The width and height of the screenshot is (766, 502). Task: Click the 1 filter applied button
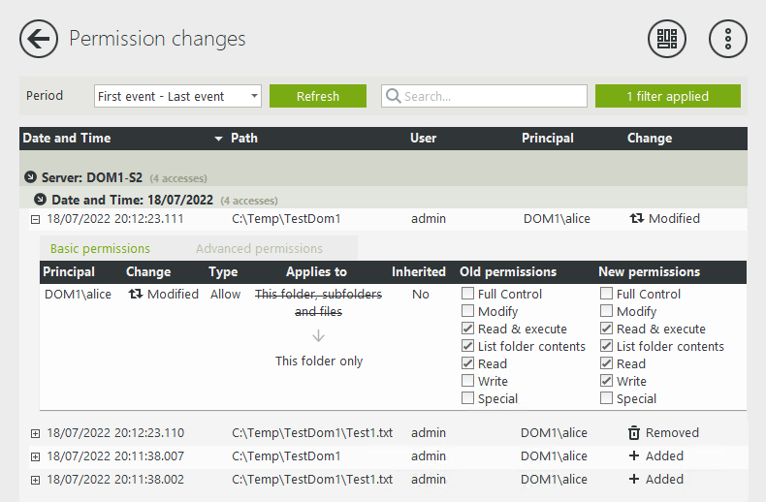click(667, 96)
